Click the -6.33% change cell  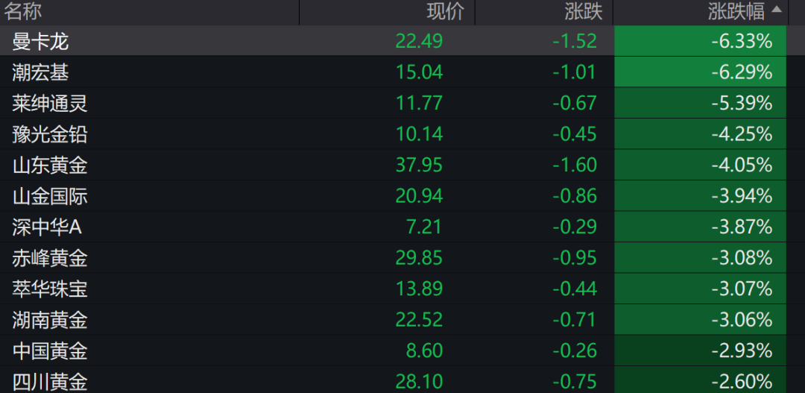741,41
